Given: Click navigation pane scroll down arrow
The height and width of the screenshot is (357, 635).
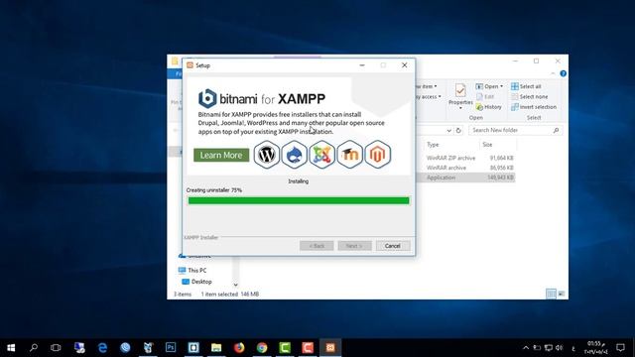Looking at the screenshot, I should [x=236, y=285].
